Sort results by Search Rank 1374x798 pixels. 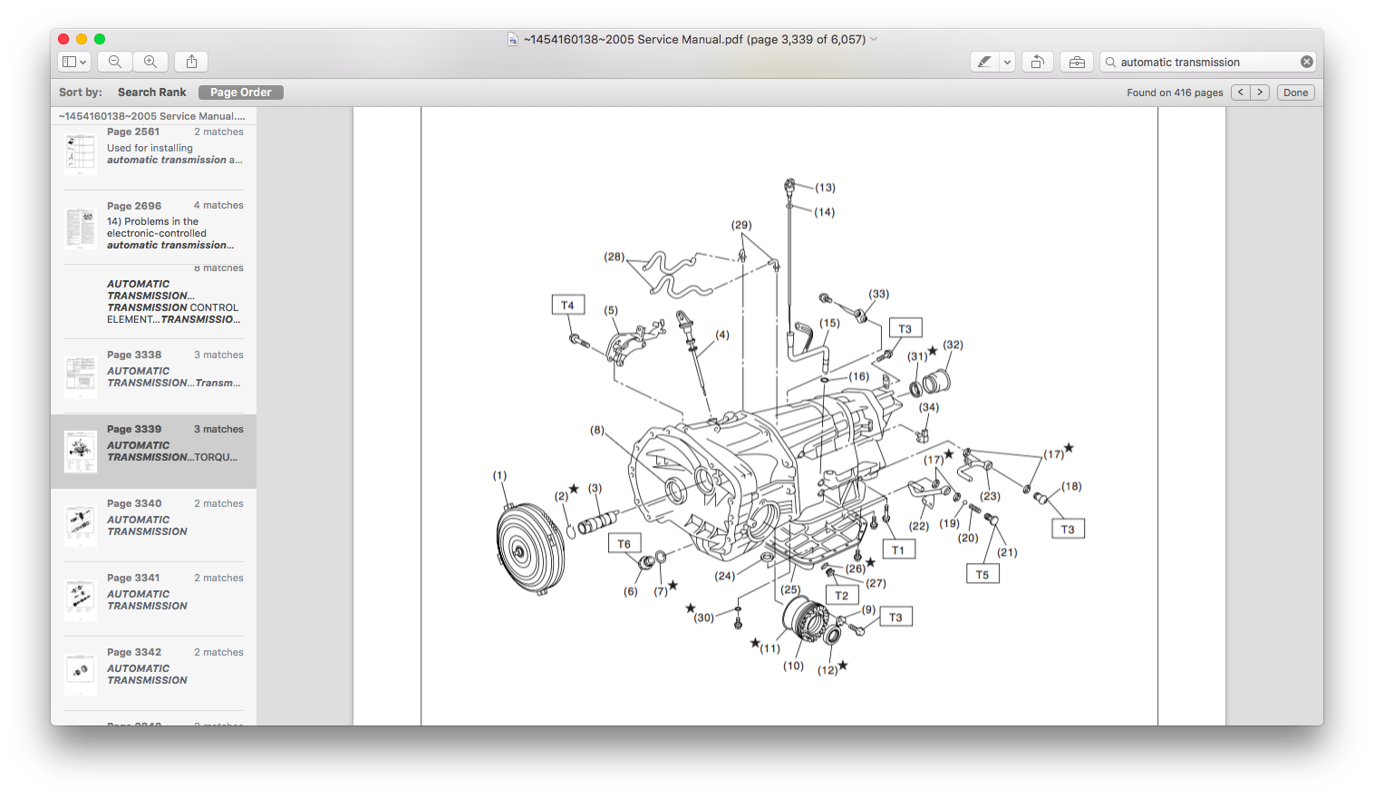click(x=151, y=92)
